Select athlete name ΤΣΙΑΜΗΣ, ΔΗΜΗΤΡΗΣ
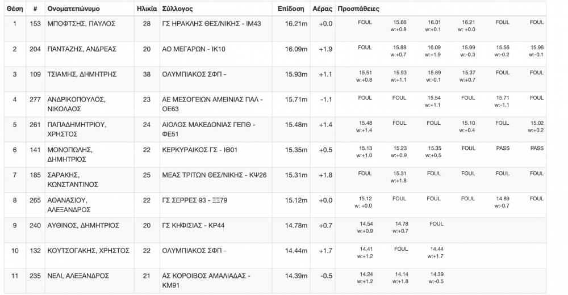This screenshot has width=568, height=295. (x=82, y=74)
